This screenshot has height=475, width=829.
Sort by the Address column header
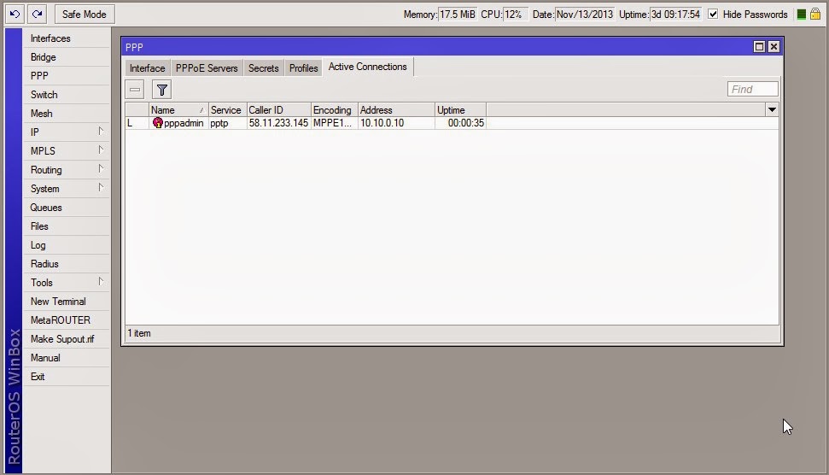coord(396,110)
